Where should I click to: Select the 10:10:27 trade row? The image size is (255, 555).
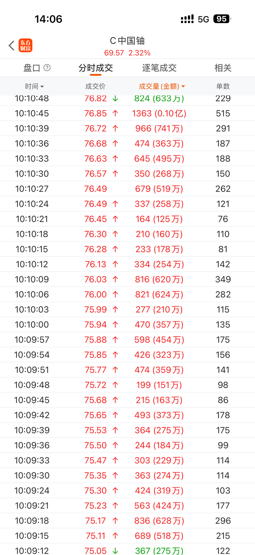[127, 189]
